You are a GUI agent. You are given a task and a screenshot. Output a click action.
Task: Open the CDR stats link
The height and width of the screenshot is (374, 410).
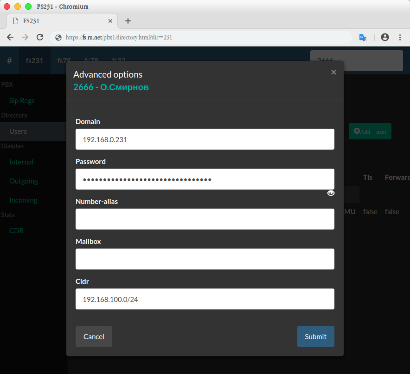(17, 231)
